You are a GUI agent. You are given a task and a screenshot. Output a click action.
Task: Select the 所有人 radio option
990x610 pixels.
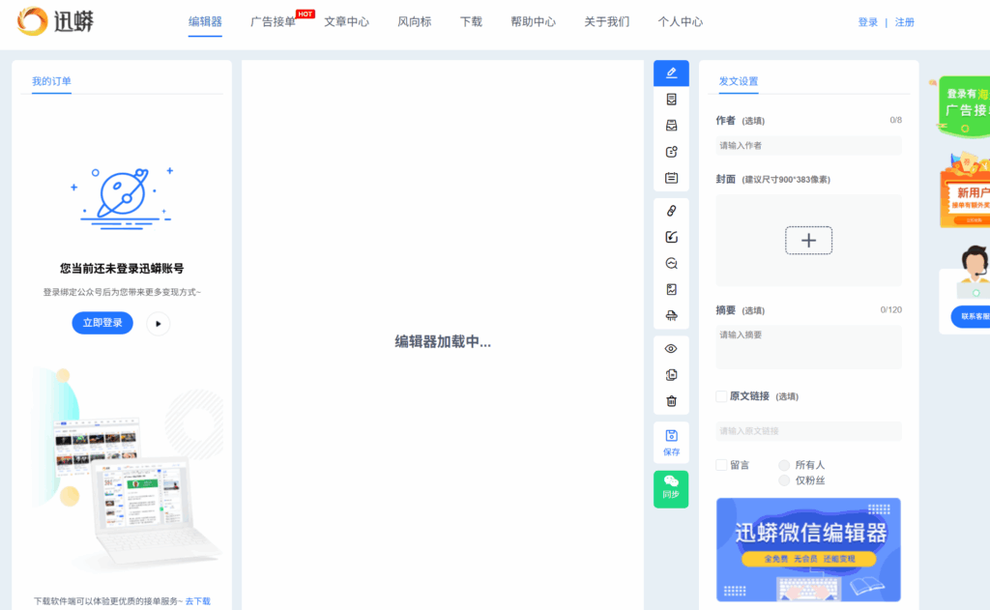pyautogui.click(x=784, y=465)
